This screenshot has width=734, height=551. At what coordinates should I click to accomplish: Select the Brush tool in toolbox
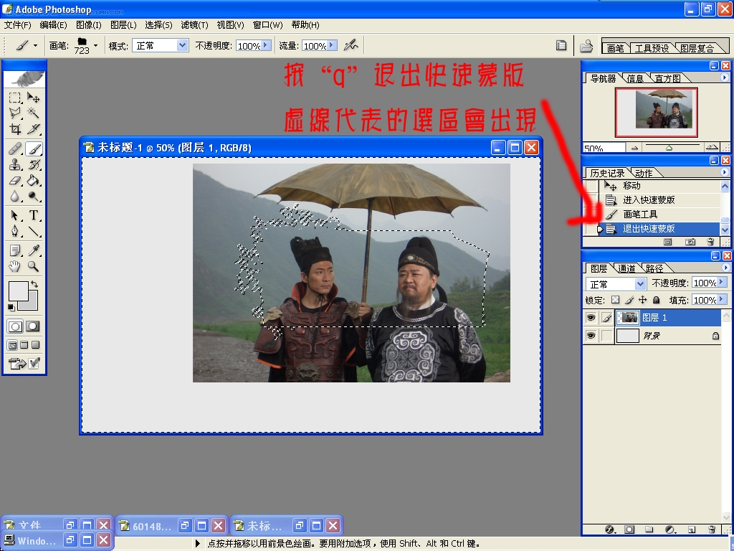click(x=34, y=149)
